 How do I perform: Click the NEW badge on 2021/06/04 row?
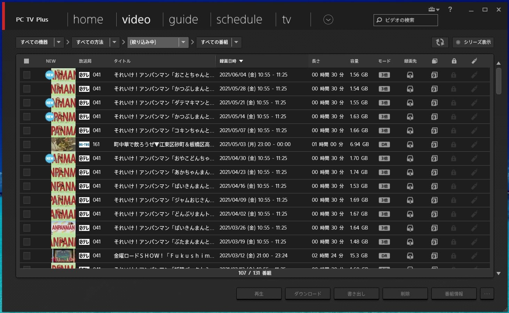click(50, 75)
